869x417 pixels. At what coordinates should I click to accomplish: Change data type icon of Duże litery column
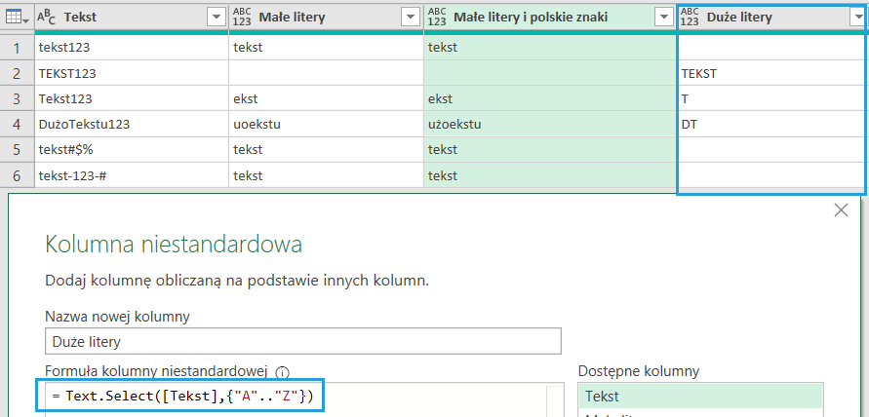(x=691, y=17)
